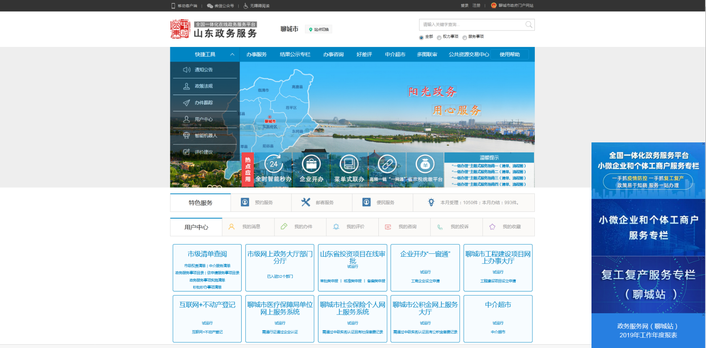The height and width of the screenshot is (348, 706).
Task: Click the 企业开办 briefcase icon
Action: [x=311, y=164]
